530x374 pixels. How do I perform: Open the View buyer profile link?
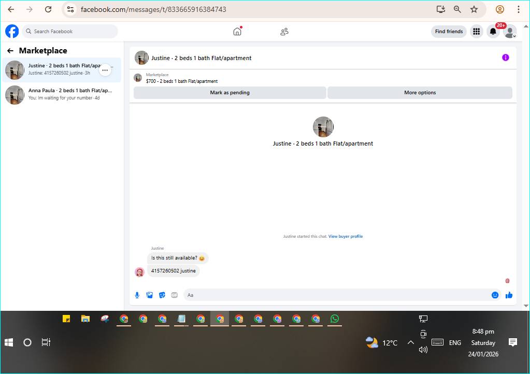(346, 236)
